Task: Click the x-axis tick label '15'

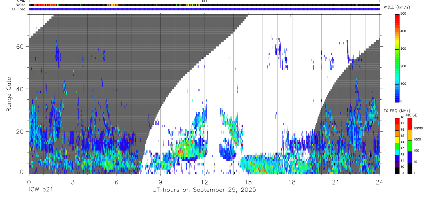Action: [248, 182]
